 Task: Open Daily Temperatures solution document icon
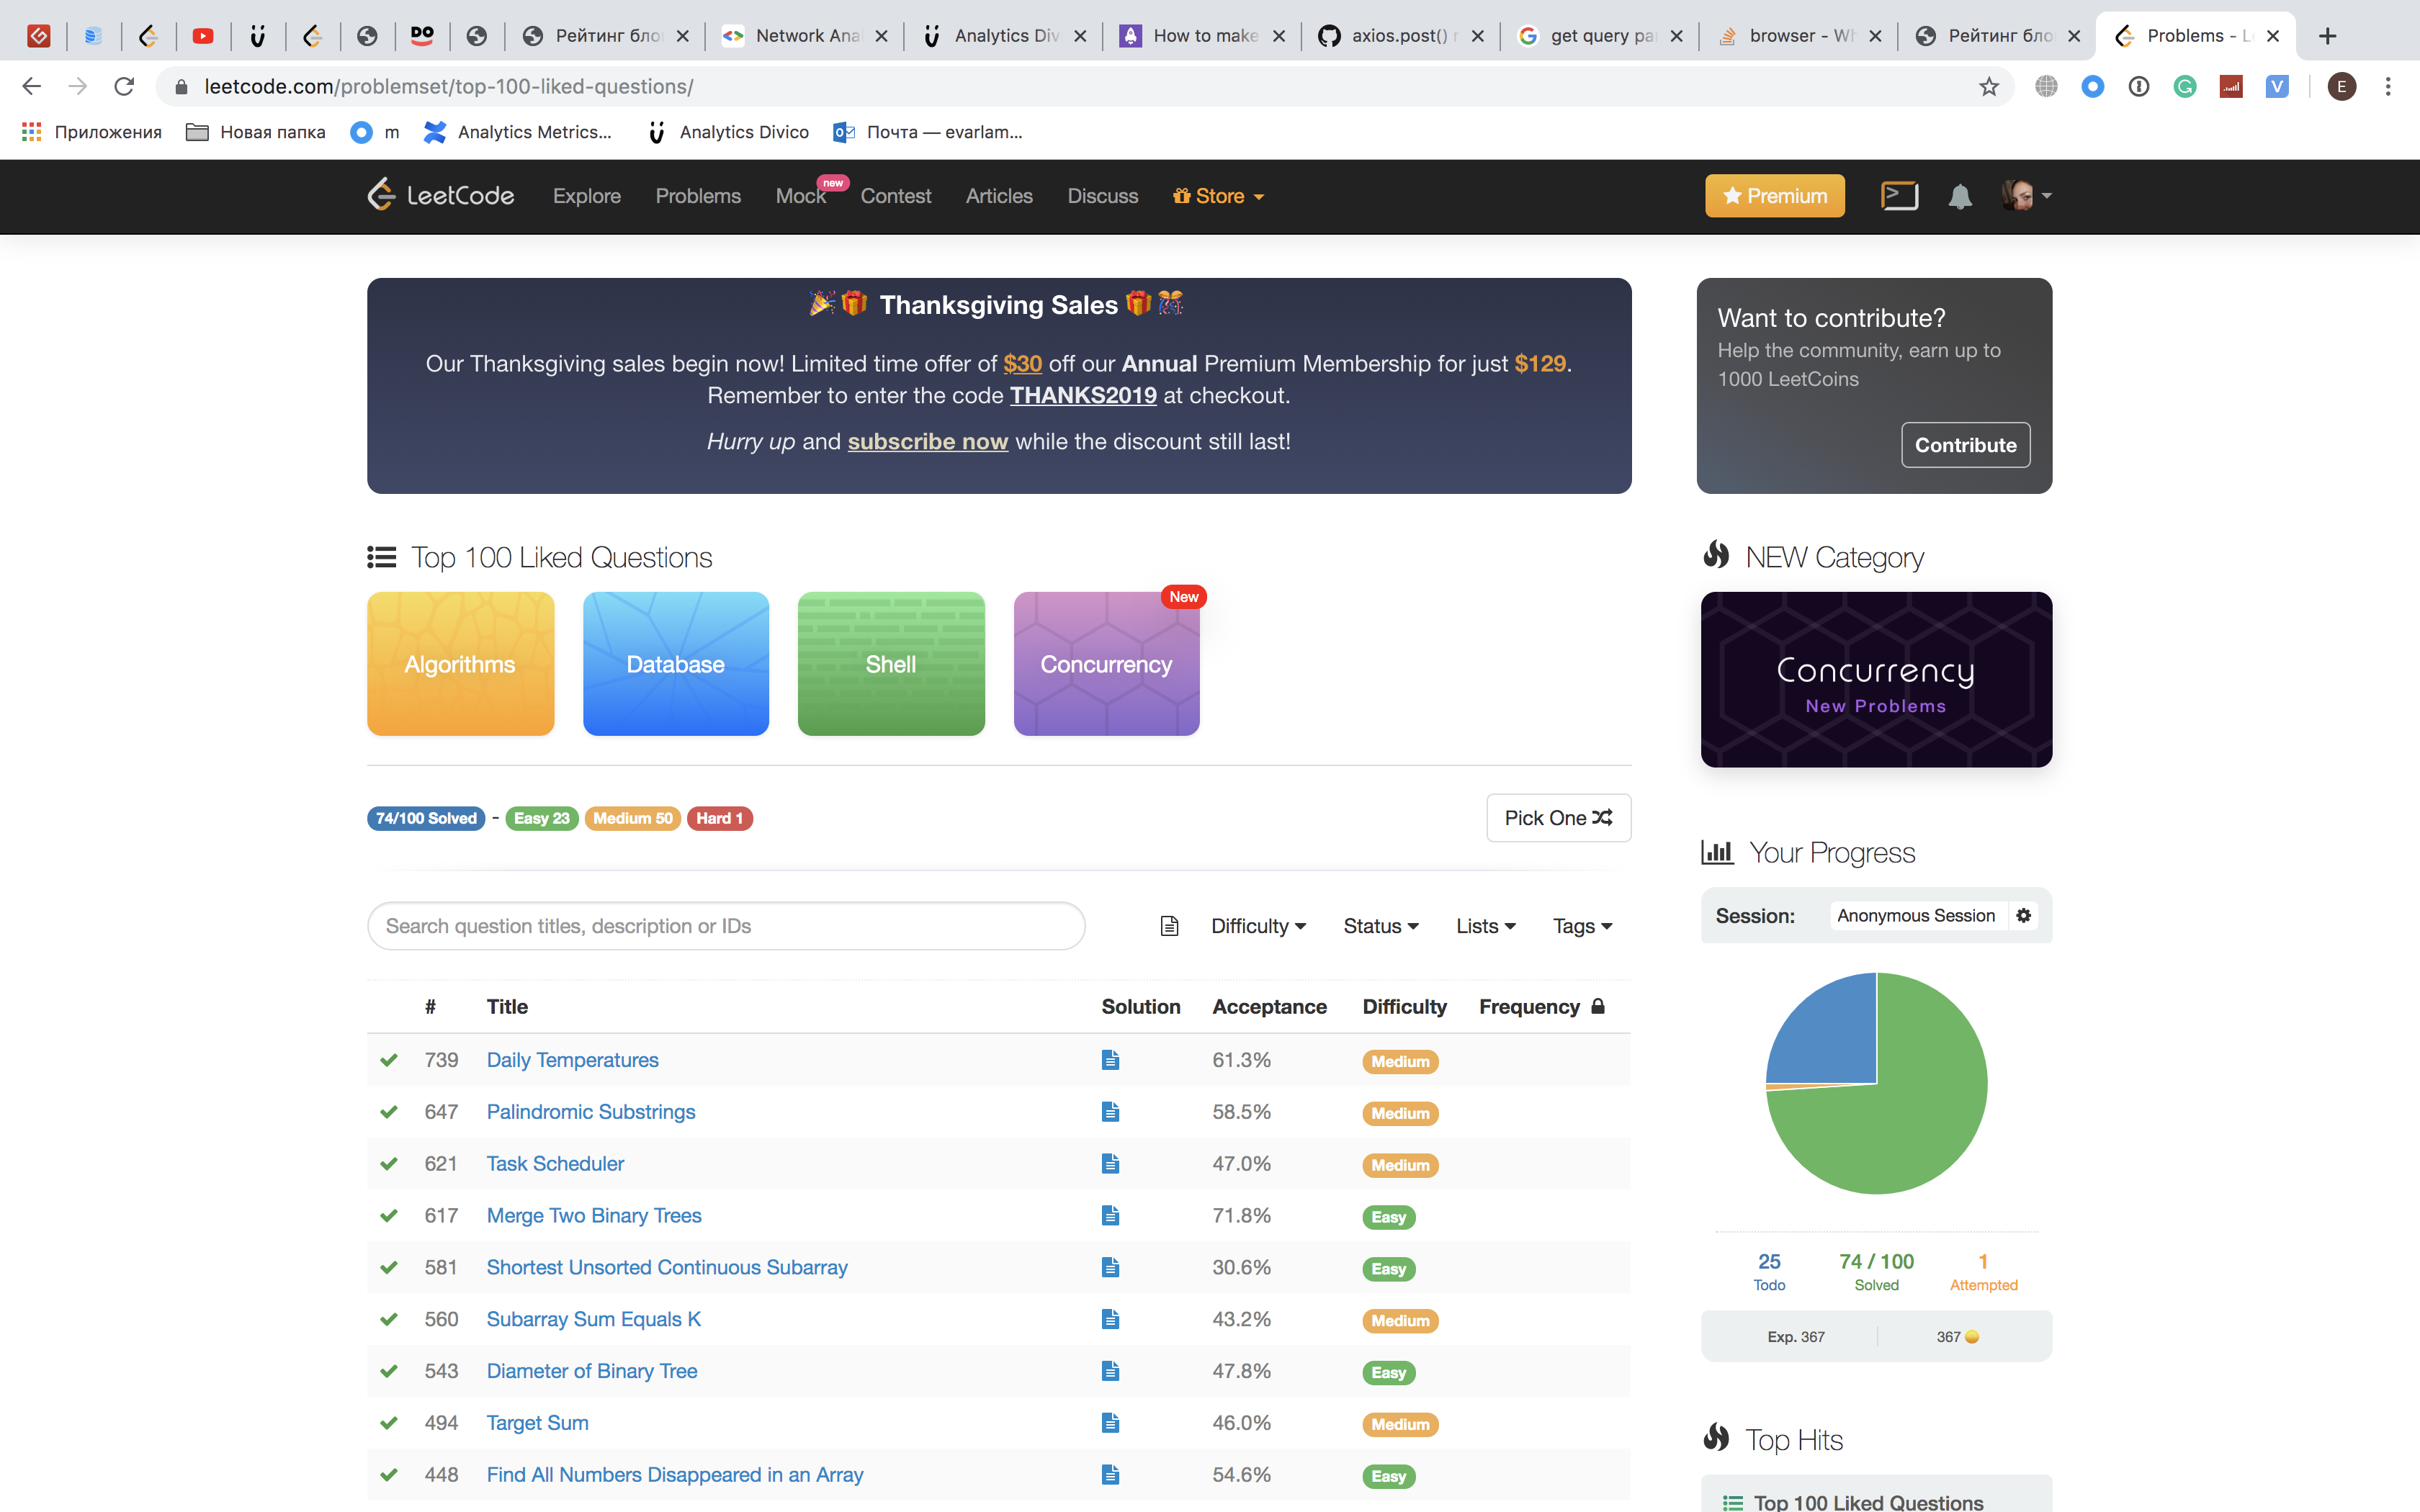click(x=1110, y=1060)
